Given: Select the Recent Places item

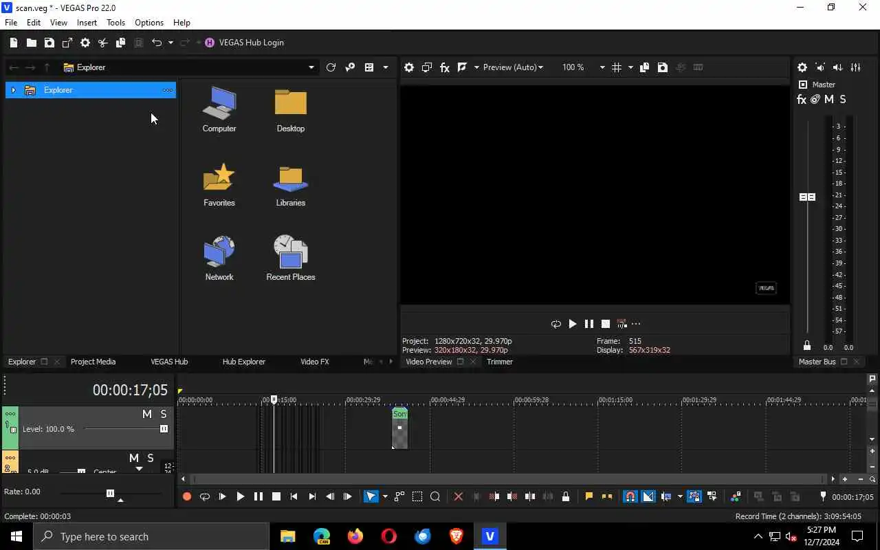Looking at the screenshot, I should 290,258.
